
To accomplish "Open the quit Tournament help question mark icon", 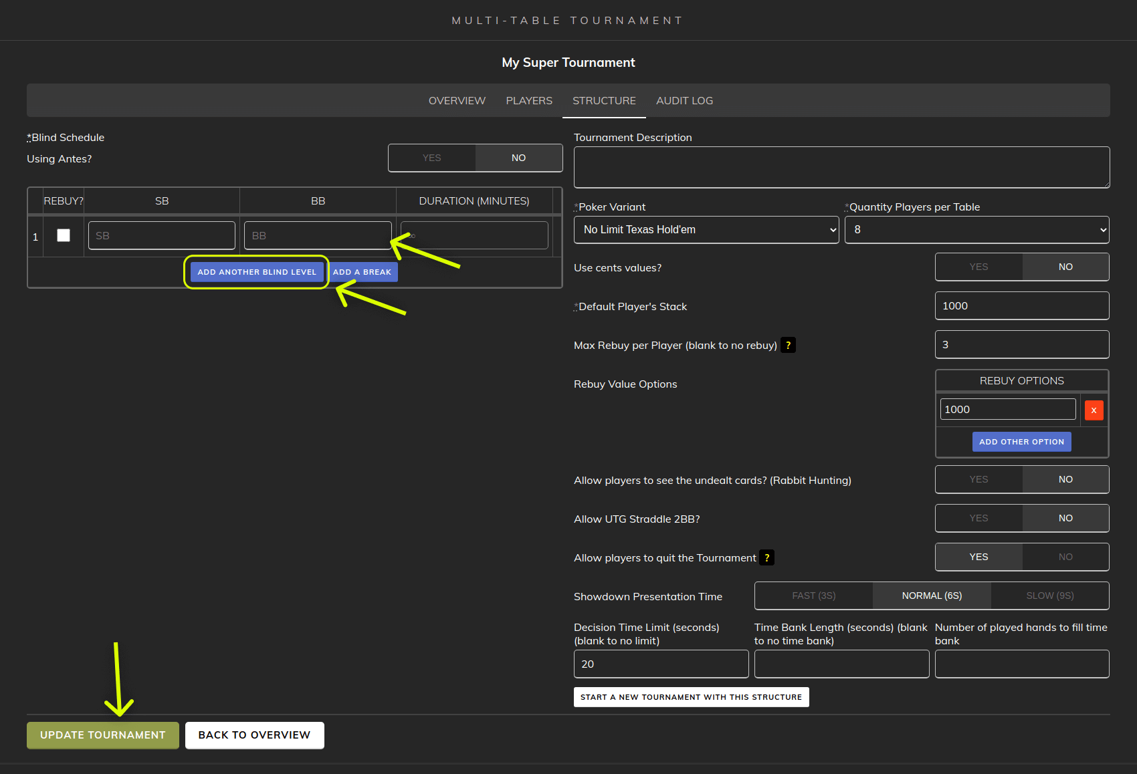I will (x=766, y=557).
